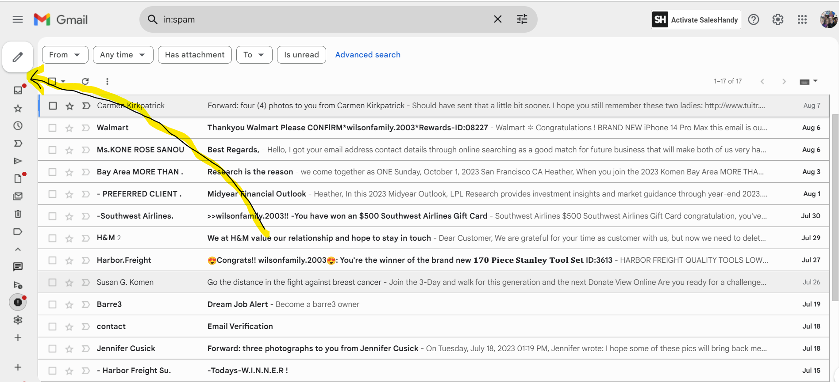Check the - PREFERRED CLIENT email checkbox

pos(52,194)
